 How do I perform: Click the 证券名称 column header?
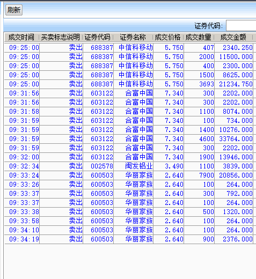pos(133,37)
